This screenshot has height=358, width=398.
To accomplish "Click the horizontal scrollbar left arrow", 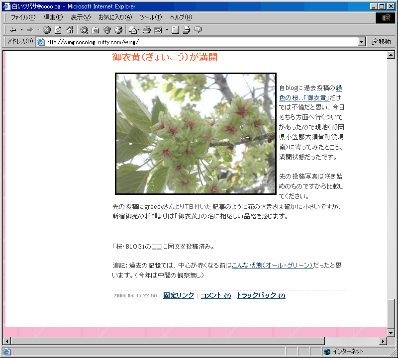I will (7, 341).
